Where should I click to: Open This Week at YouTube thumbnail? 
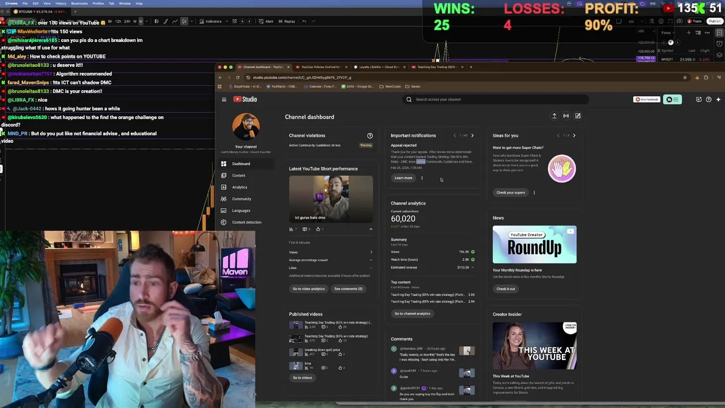click(x=535, y=345)
